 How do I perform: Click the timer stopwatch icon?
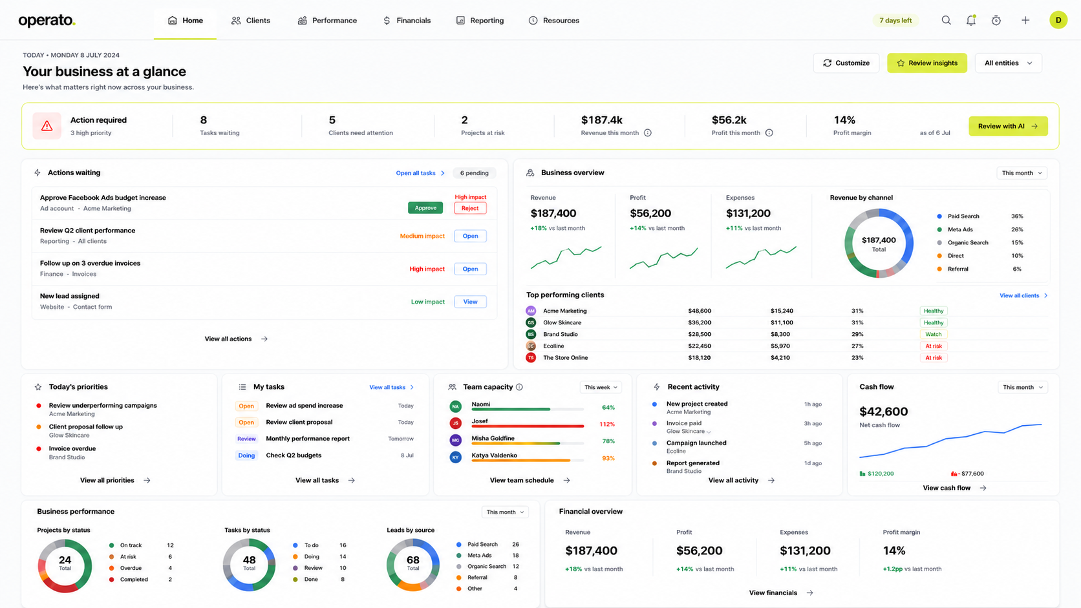point(996,21)
